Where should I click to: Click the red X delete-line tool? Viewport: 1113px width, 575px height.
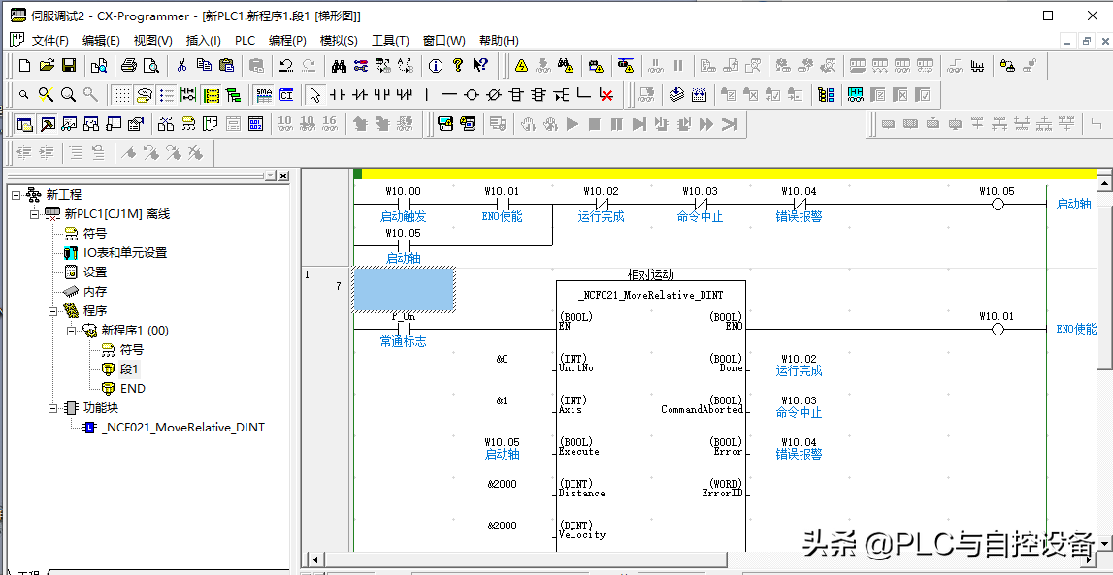(x=606, y=95)
